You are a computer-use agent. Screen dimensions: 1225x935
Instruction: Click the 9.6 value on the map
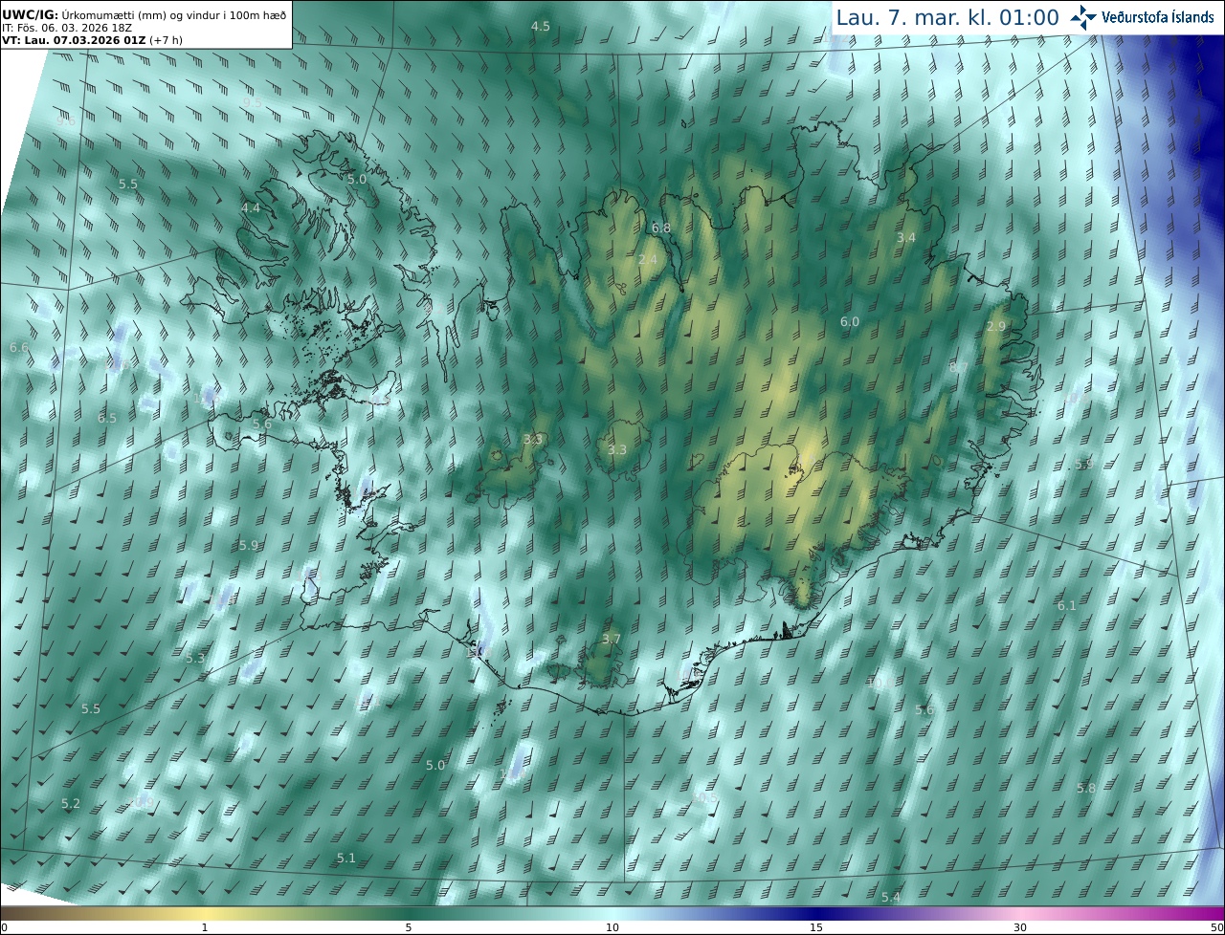(x=66, y=120)
